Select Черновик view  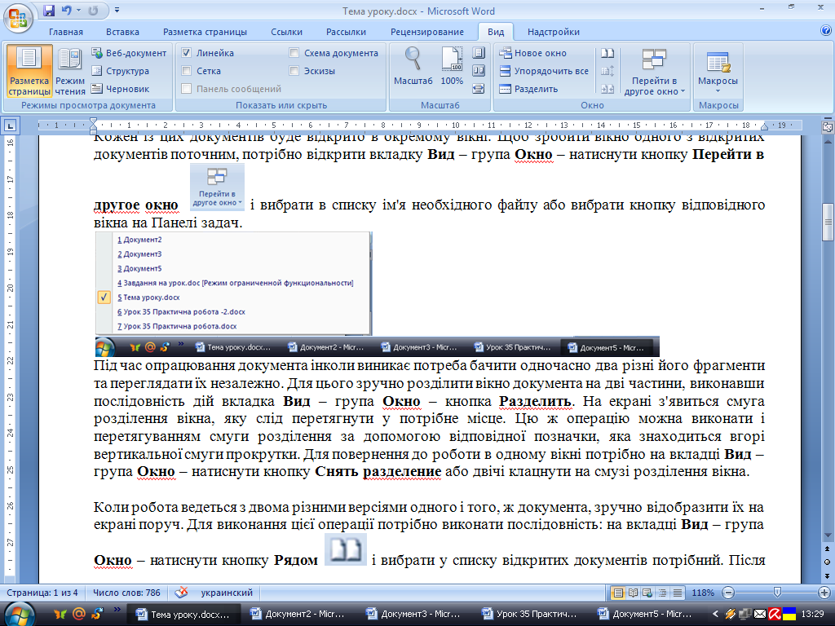click(x=120, y=89)
